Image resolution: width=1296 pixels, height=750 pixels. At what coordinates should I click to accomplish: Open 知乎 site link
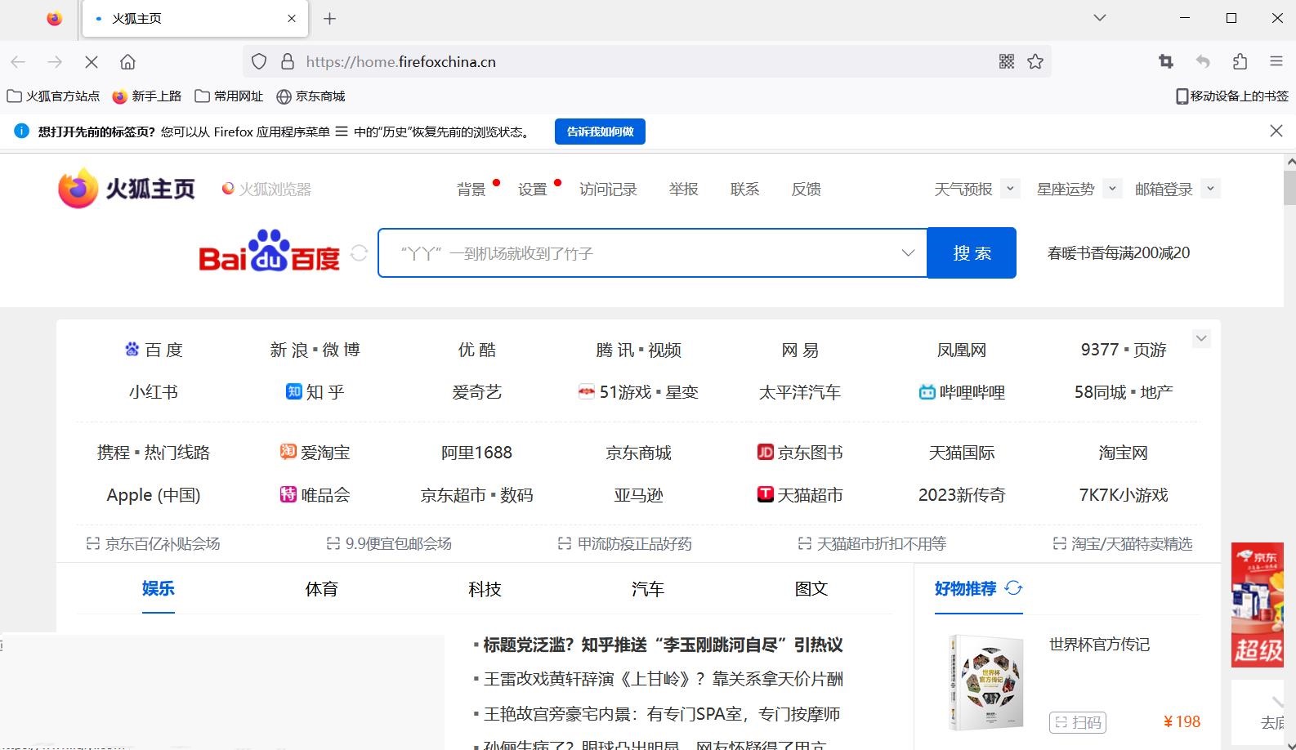pyautogui.click(x=315, y=392)
